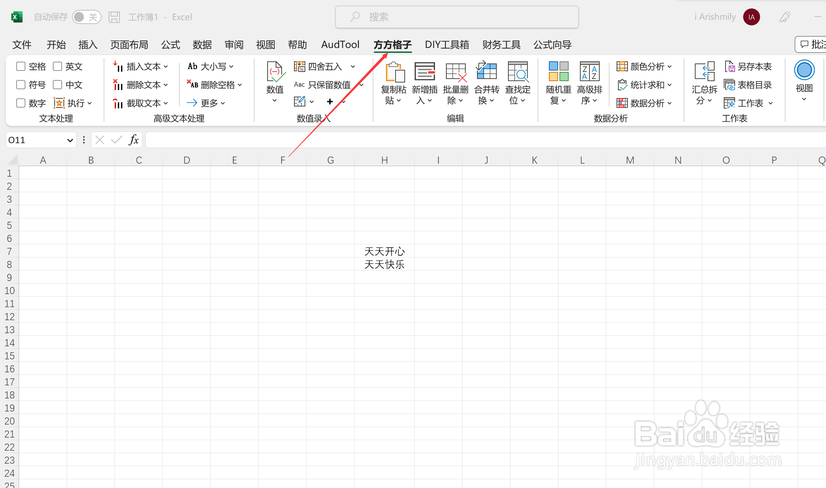Click 四舍五入 rounding icon
Viewport: 826px width, 488px height.
coord(299,66)
